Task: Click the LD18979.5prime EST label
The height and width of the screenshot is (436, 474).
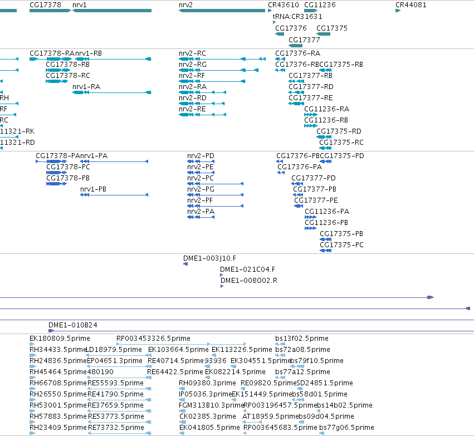Action: coord(114,349)
